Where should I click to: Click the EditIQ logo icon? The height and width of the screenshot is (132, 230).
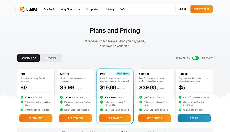[22, 9]
